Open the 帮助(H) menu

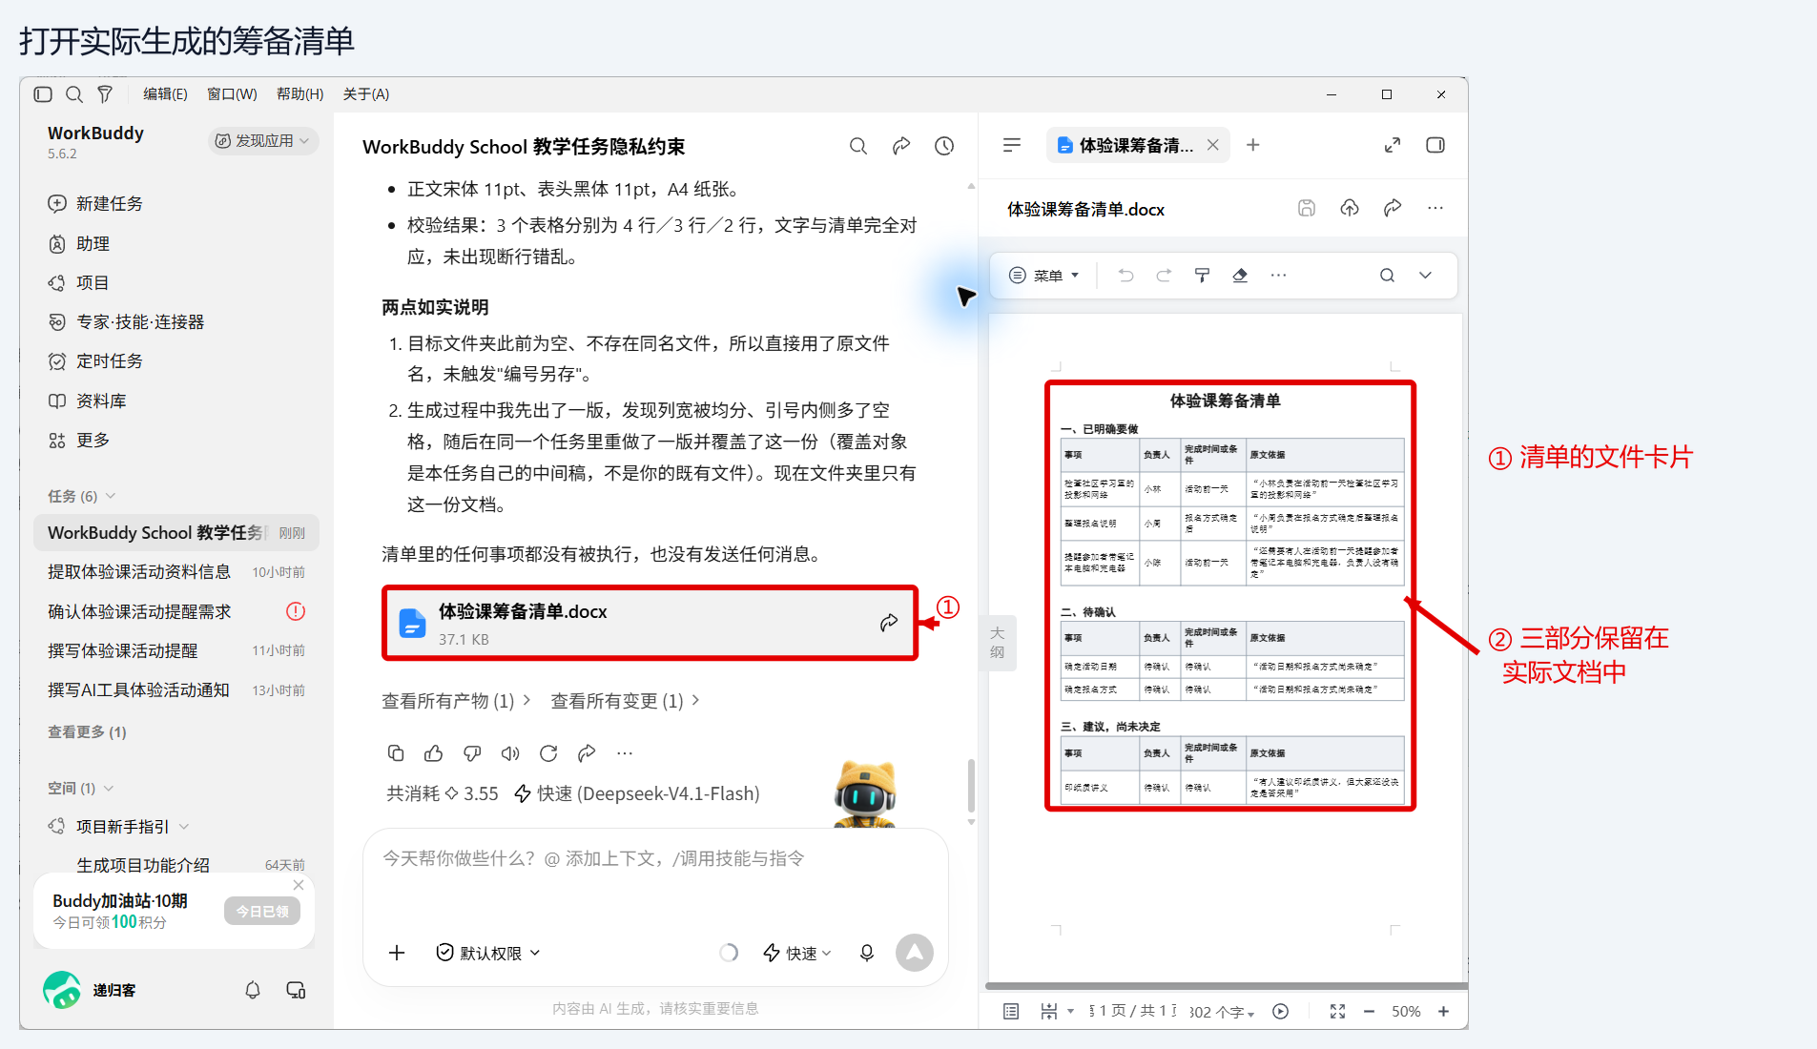click(299, 94)
